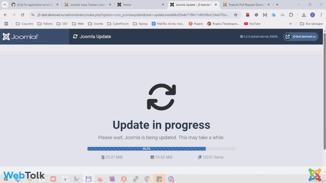Click the address bar URL field
Viewport: 326px width, 183px height.
coord(132,15)
